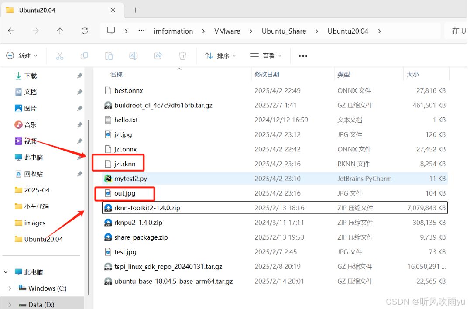470x309 pixels.
Task: Open the 新建 (New) dropdown
Action: click(22, 56)
